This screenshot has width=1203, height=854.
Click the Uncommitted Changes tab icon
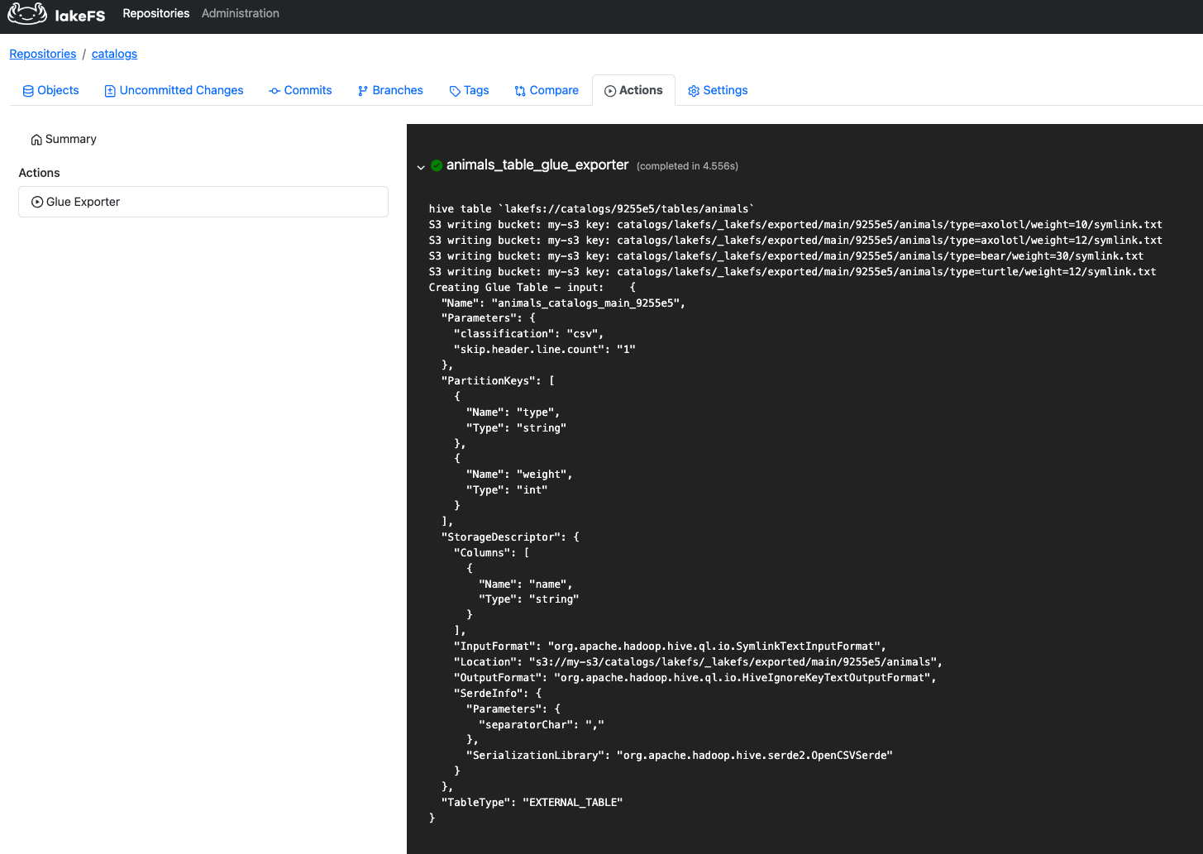[x=109, y=89]
